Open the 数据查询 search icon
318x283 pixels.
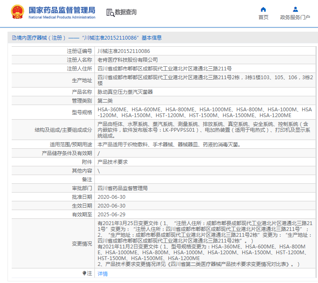point(110,13)
